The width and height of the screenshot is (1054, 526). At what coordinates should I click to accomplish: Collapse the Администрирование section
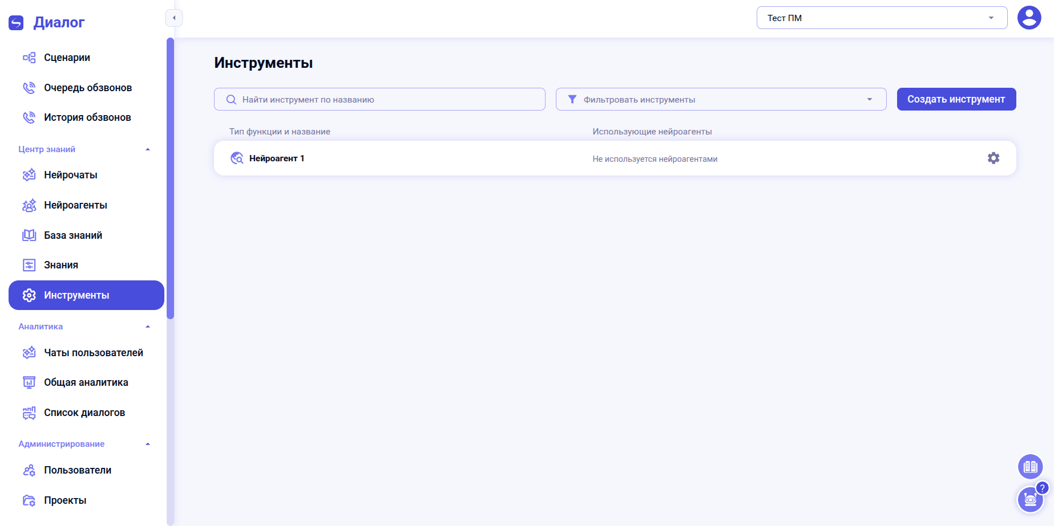(x=148, y=444)
